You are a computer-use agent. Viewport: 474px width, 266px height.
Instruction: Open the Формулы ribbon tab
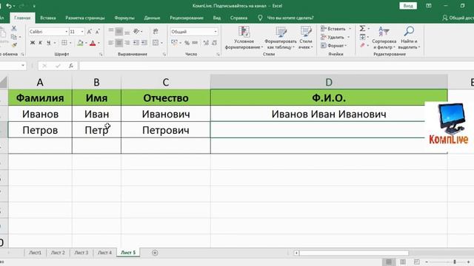(124, 18)
